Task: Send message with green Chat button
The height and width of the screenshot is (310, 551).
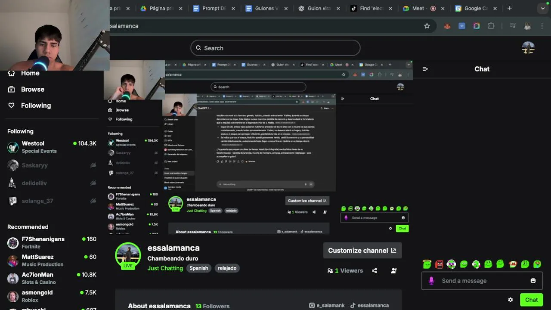Action: click(531, 300)
